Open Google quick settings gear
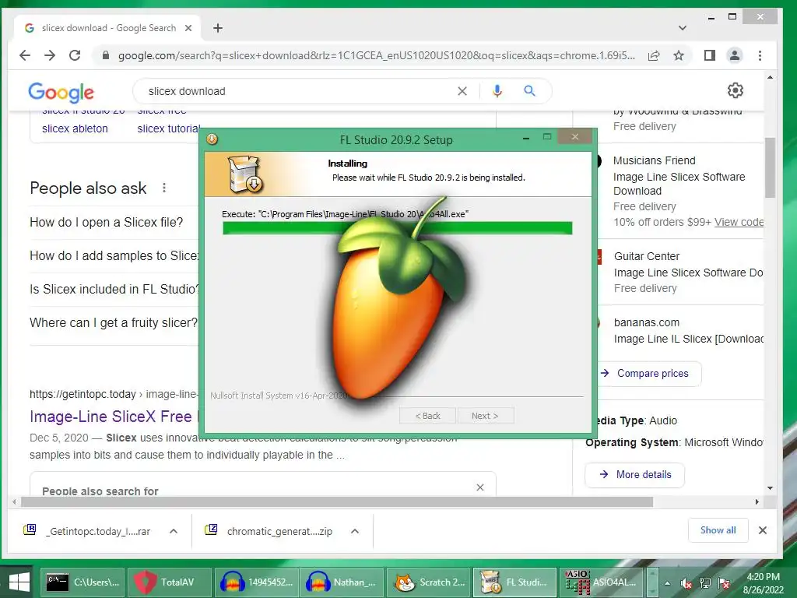The width and height of the screenshot is (797, 598). point(735,90)
